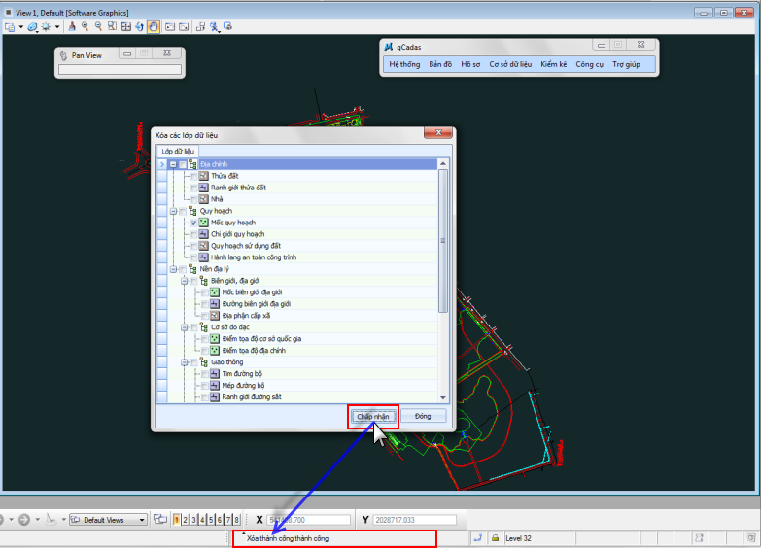Activate the Rotate View tool

click(140, 26)
